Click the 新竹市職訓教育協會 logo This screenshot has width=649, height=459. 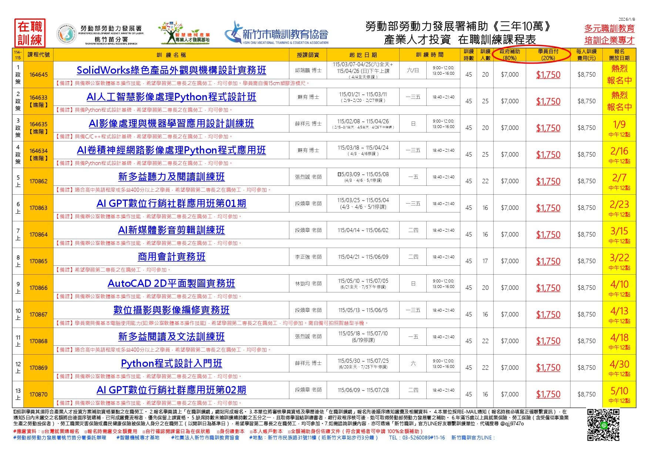click(276, 33)
